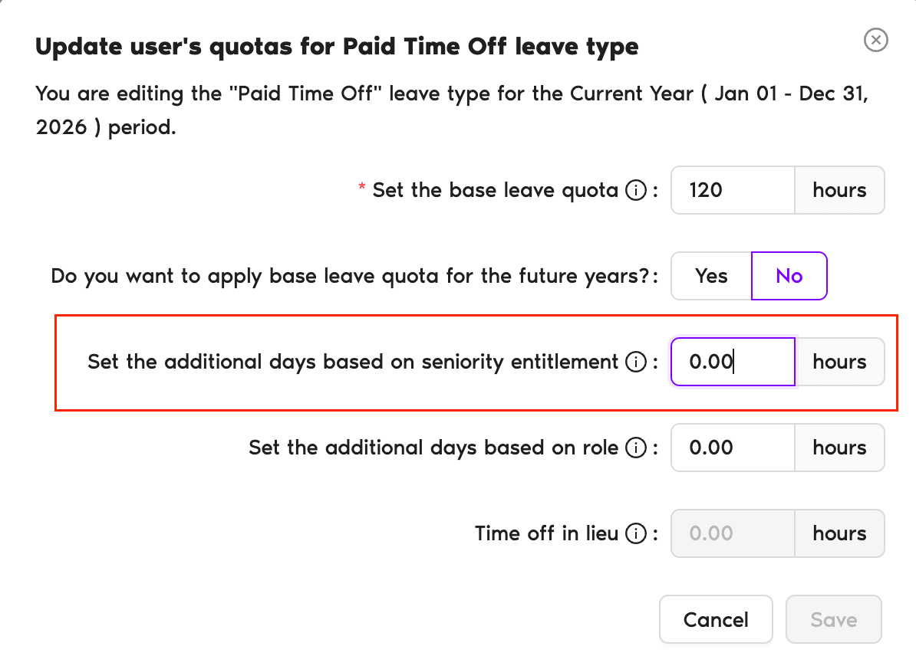Click the additional days by role input

(733, 448)
